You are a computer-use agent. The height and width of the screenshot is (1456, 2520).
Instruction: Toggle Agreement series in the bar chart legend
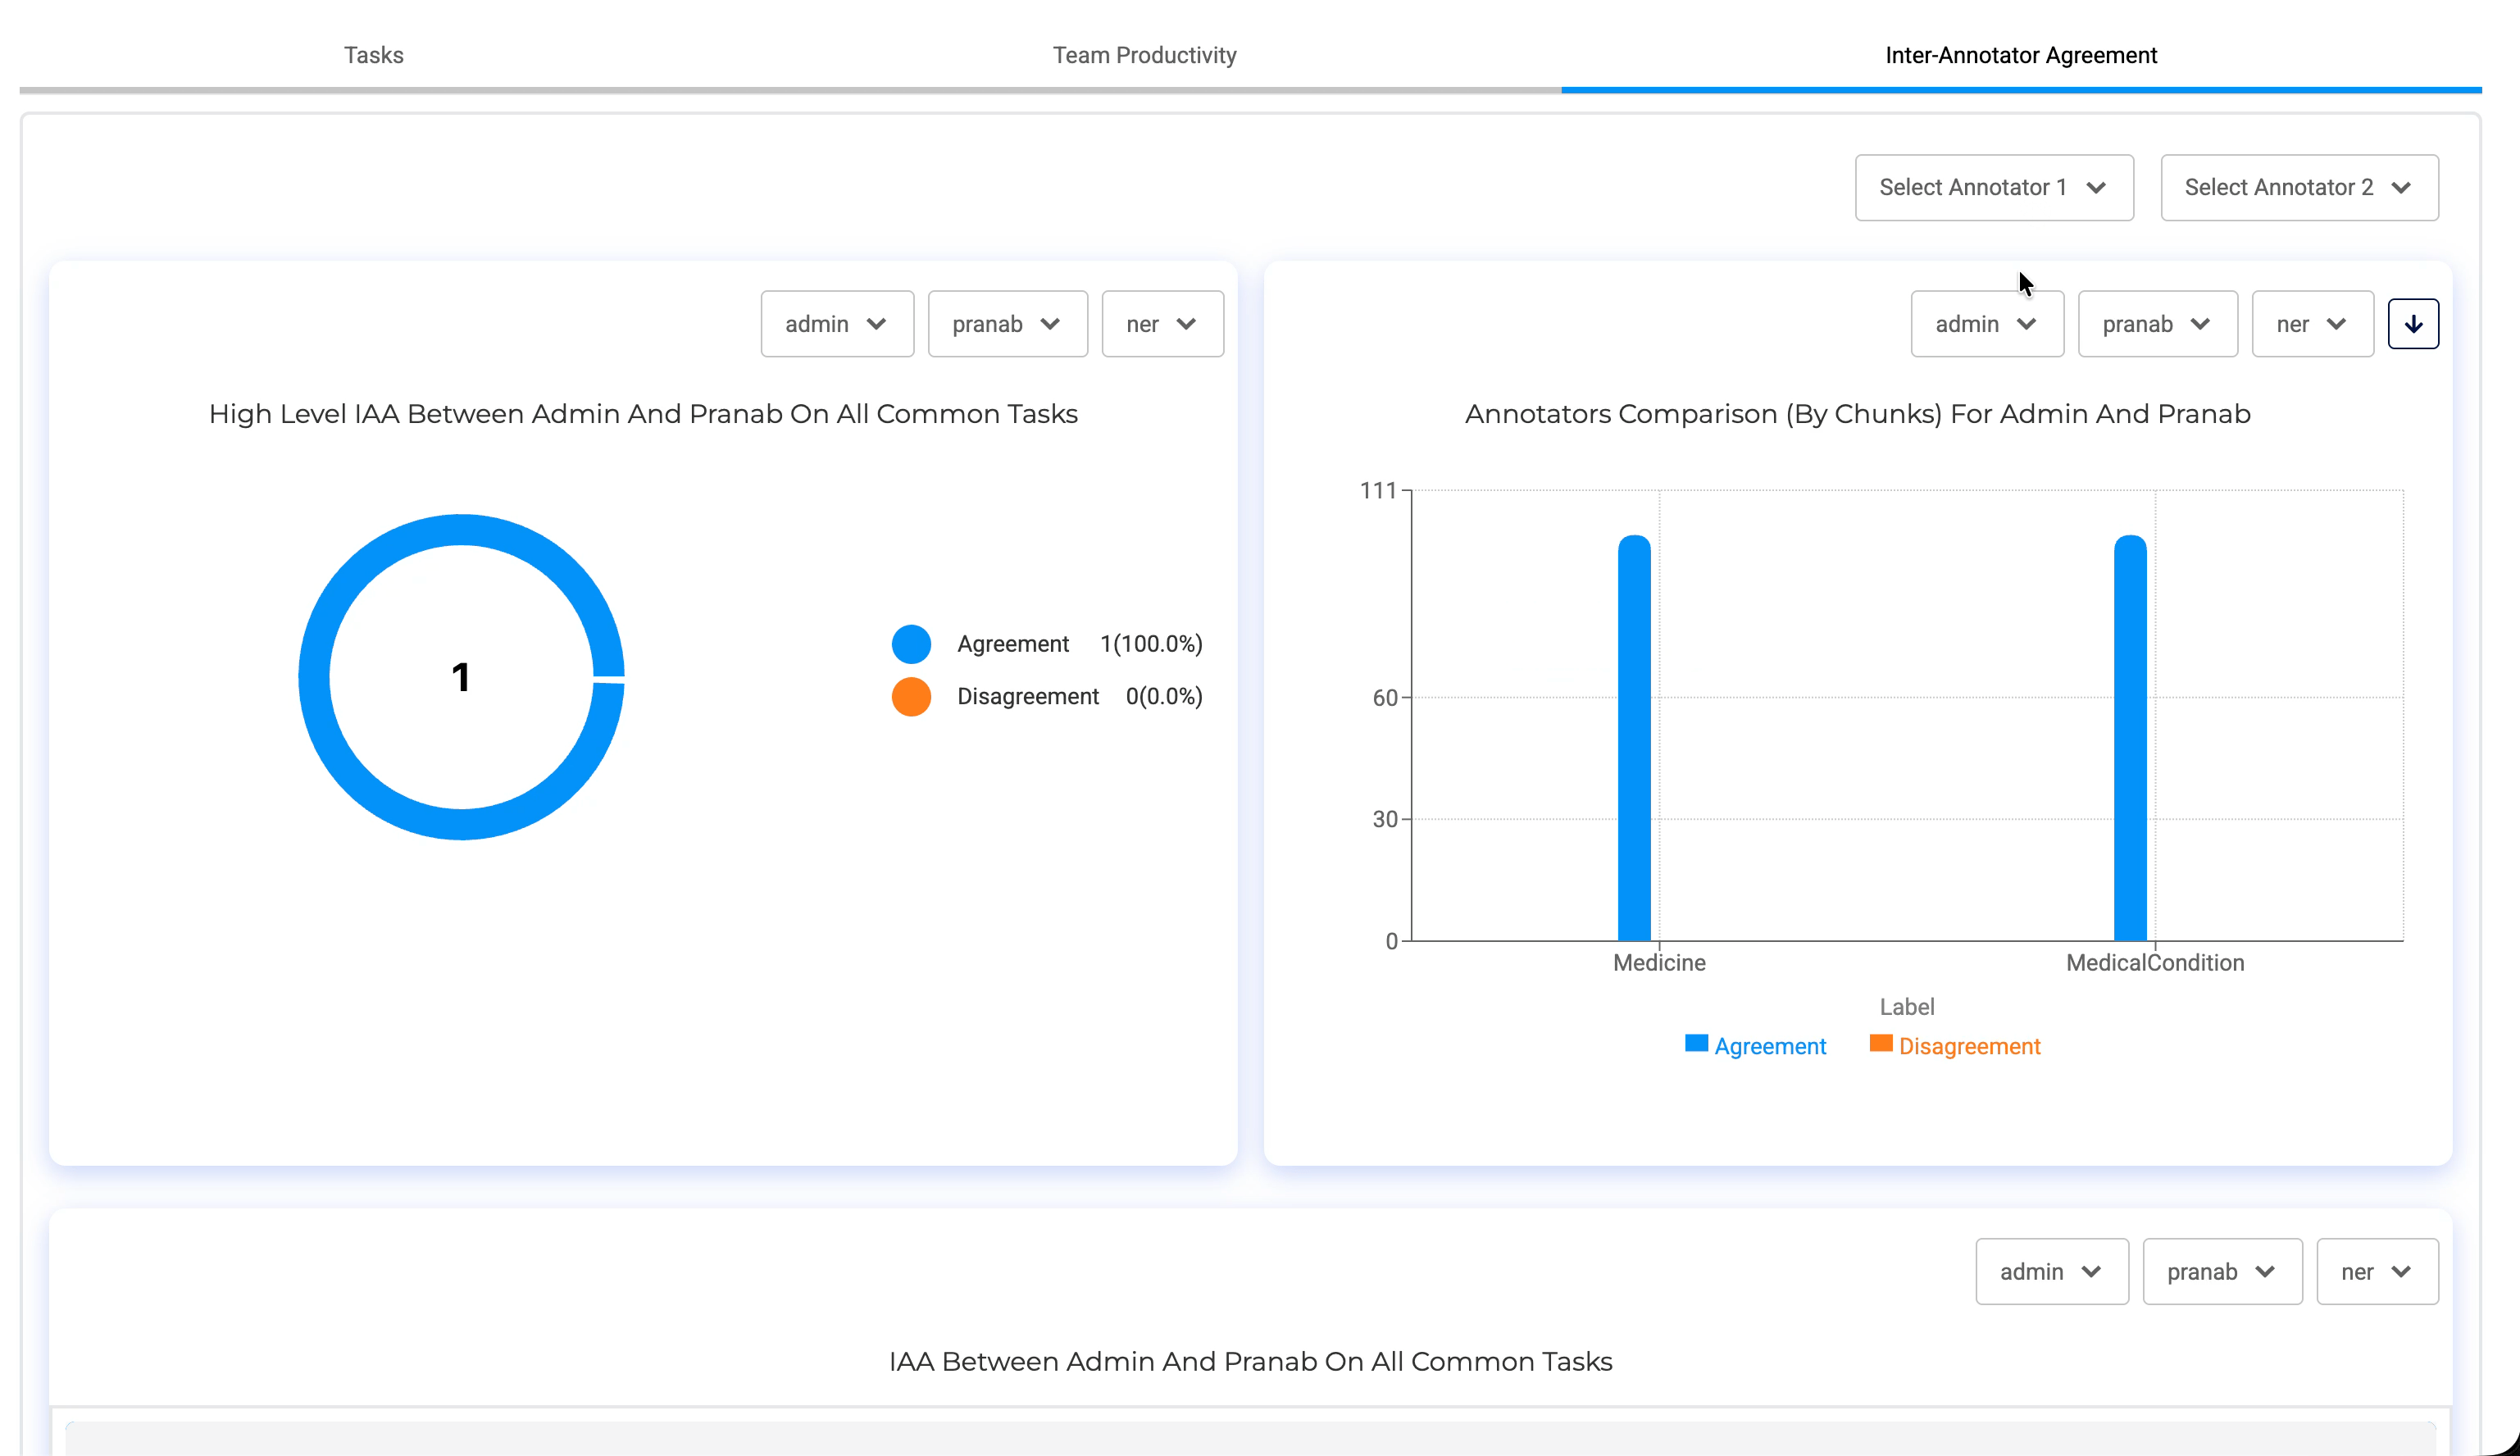(x=1755, y=1045)
